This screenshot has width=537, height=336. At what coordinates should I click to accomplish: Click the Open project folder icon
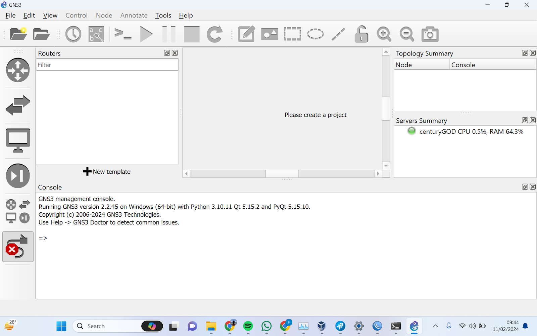click(x=41, y=34)
